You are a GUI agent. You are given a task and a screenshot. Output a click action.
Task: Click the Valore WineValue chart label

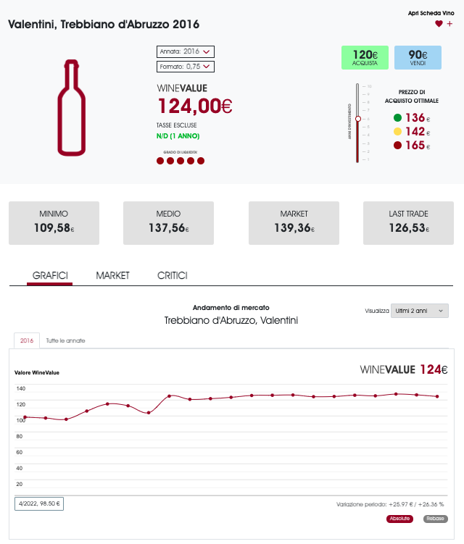click(37, 372)
